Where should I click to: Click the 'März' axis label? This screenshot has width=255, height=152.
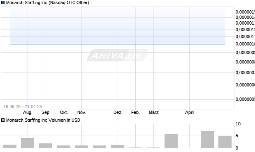[154, 112]
